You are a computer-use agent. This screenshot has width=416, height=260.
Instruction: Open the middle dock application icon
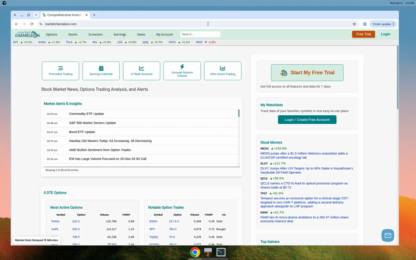(208, 252)
